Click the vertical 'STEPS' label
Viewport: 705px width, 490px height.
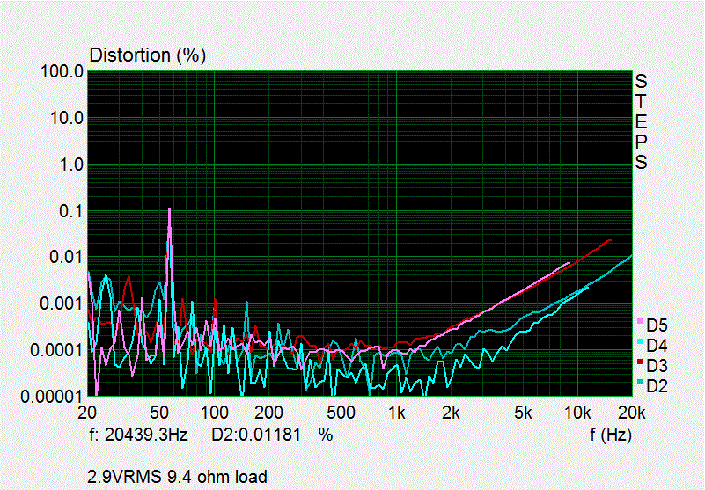[x=641, y=121]
